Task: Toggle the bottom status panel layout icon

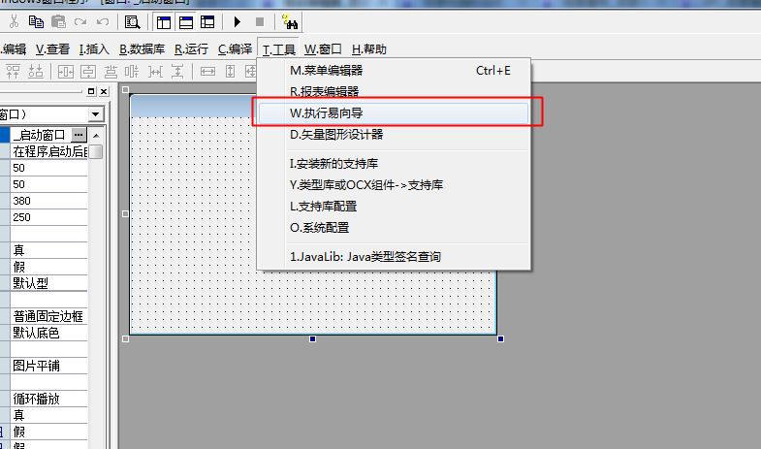Action: tap(186, 22)
